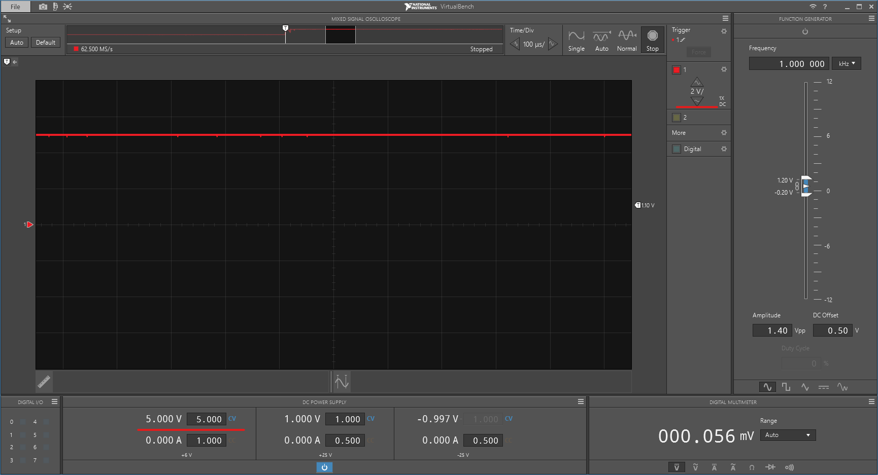878x475 pixels.
Task: Open the cursors ruler tool
Action: click(x=44, y=381)
